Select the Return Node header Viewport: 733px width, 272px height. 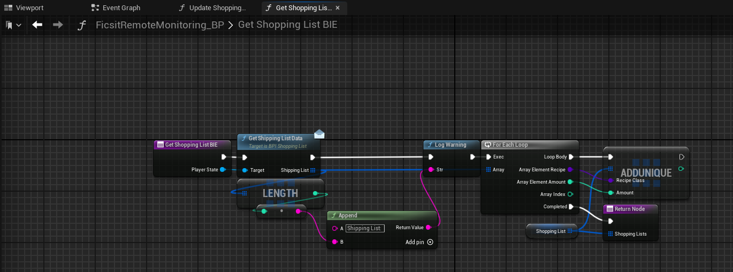tap(630, 209)
